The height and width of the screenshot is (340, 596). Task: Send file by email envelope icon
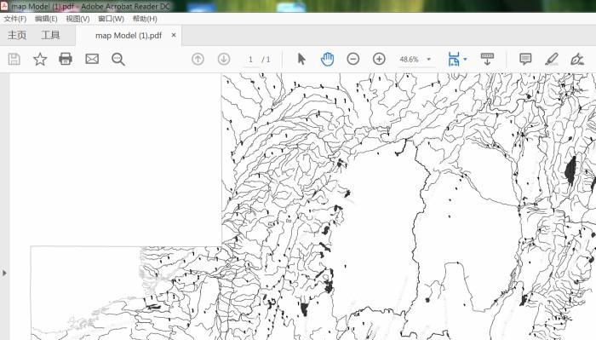(x=92, y=59)
